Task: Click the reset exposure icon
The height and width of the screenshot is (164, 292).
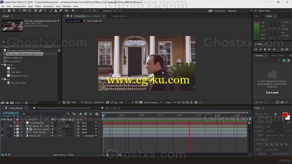Action: [196, 102]
